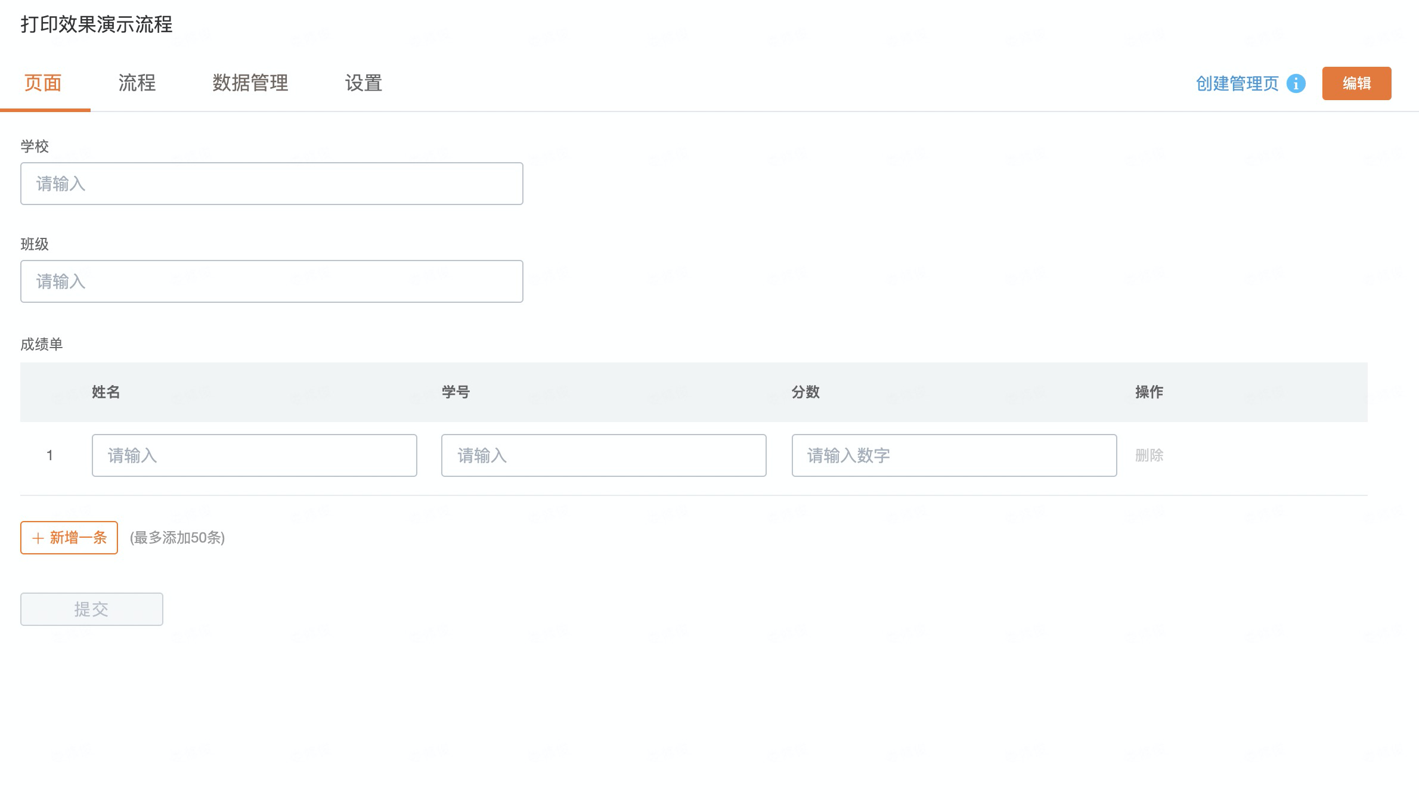Click the plus icon in 新增一条 button
Viewport: 1419px width, 800px height.
pos(38,538)
